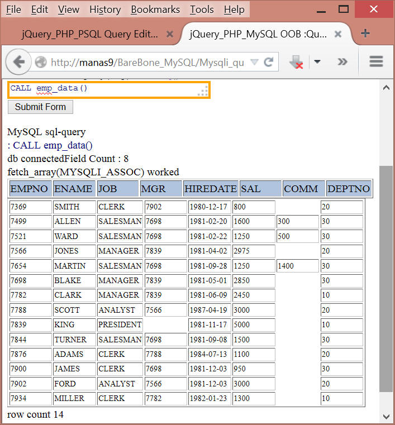Close the jQuery_PHP_MySQL OOB tab

click(x=338, y=34)
